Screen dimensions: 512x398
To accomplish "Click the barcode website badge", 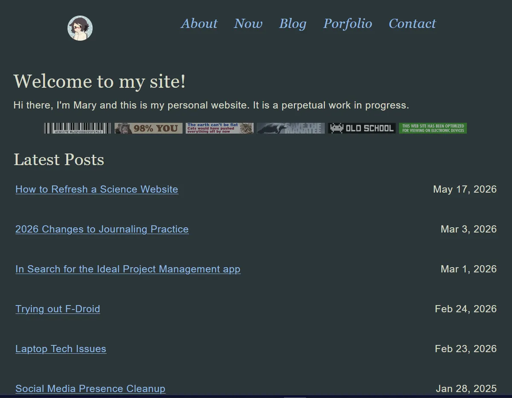I will point(78,128).
